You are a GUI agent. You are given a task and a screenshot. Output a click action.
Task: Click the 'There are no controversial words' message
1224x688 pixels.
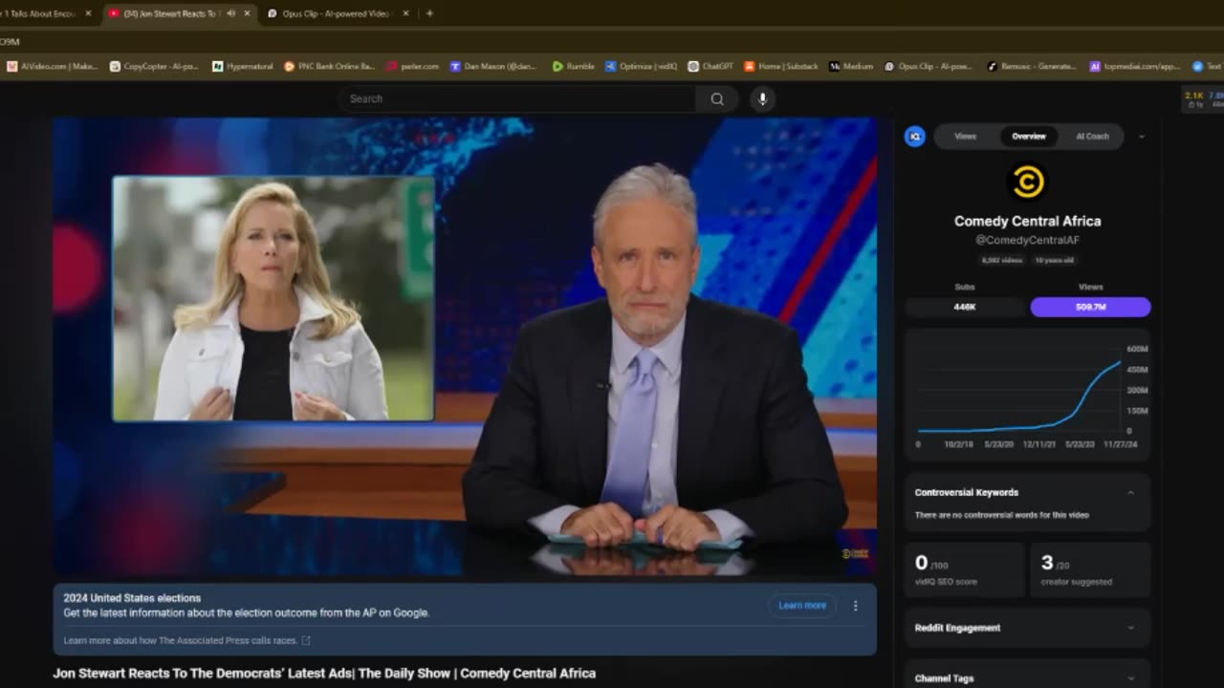click(1001, 515)
